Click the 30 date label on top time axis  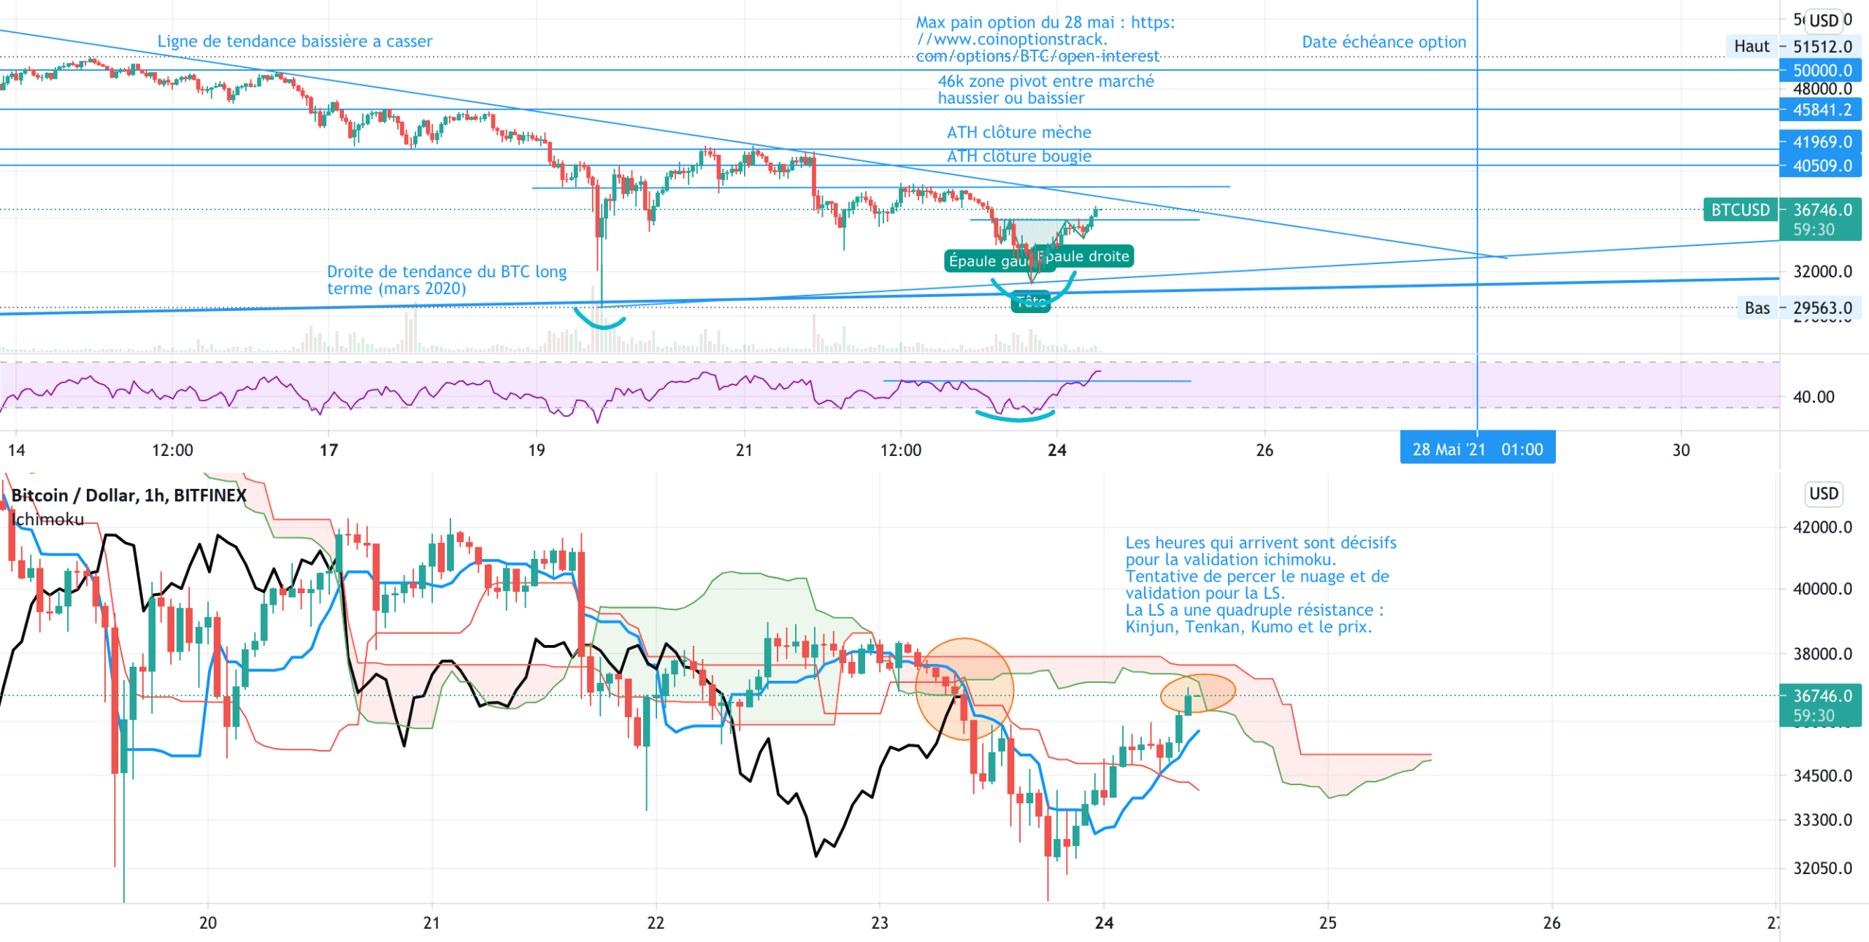tap(1681, 450)
